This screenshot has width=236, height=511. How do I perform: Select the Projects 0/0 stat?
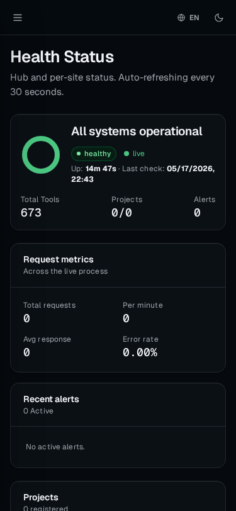tap(126, 206)
